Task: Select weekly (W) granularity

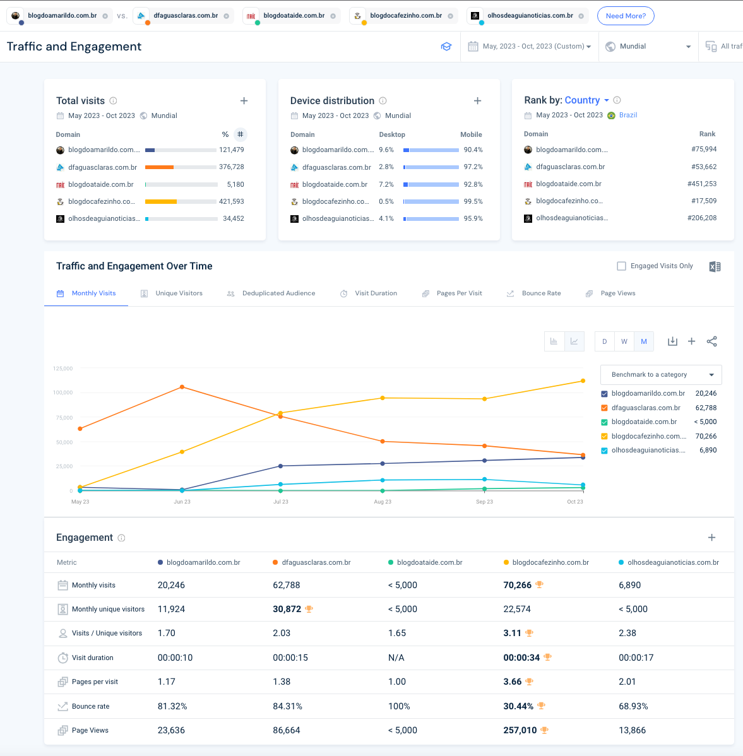Action: coord(624,341)
